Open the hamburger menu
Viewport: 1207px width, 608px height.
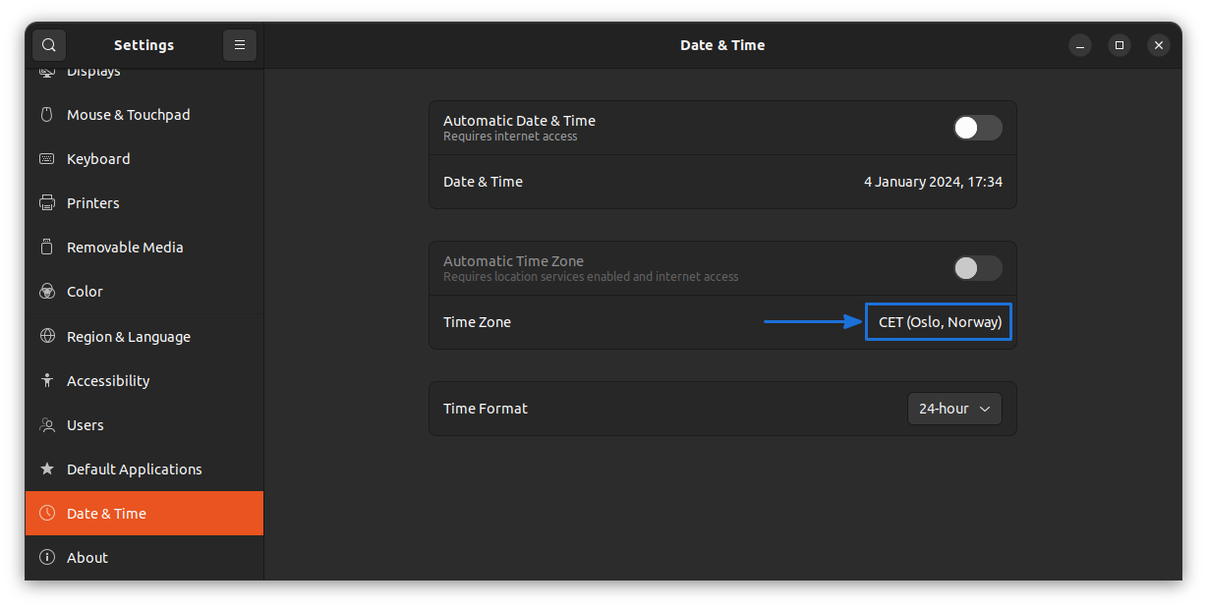point(239,44)
